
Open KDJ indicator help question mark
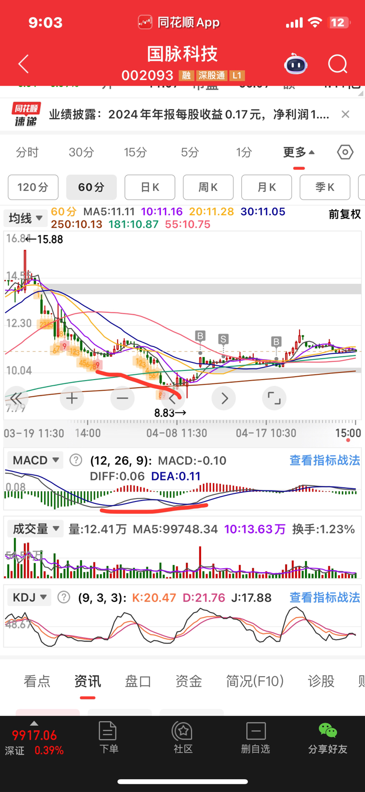pos(64,597)
